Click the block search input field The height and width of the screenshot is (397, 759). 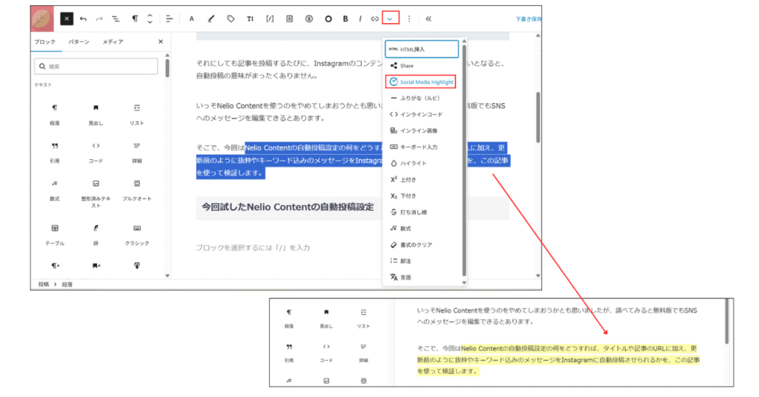[96, 66]
